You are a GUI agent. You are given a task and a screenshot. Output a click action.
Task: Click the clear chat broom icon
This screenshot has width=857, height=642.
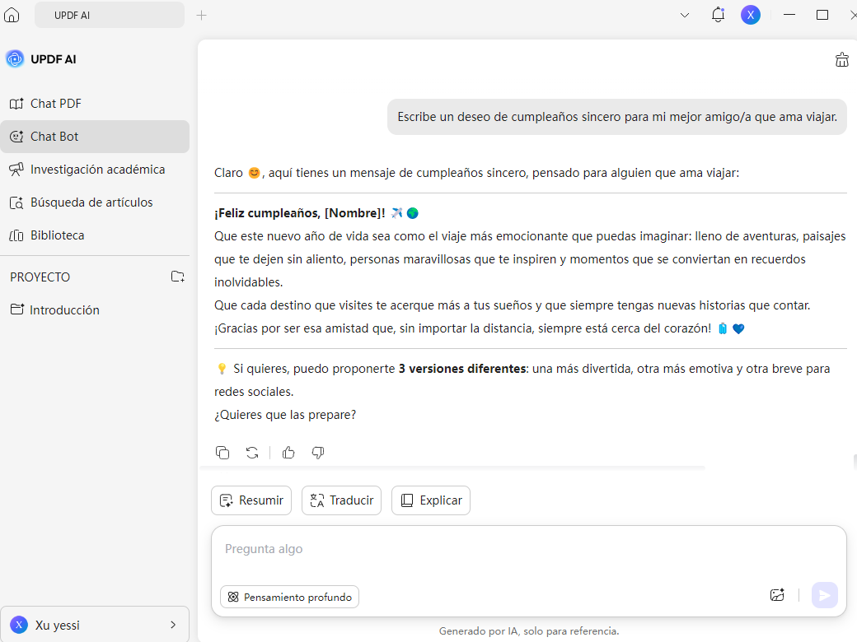[x=841, y=59]
